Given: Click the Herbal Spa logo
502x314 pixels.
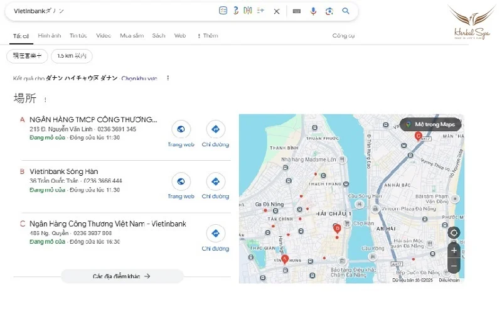Looking at the screenshot, I should 472,23.
